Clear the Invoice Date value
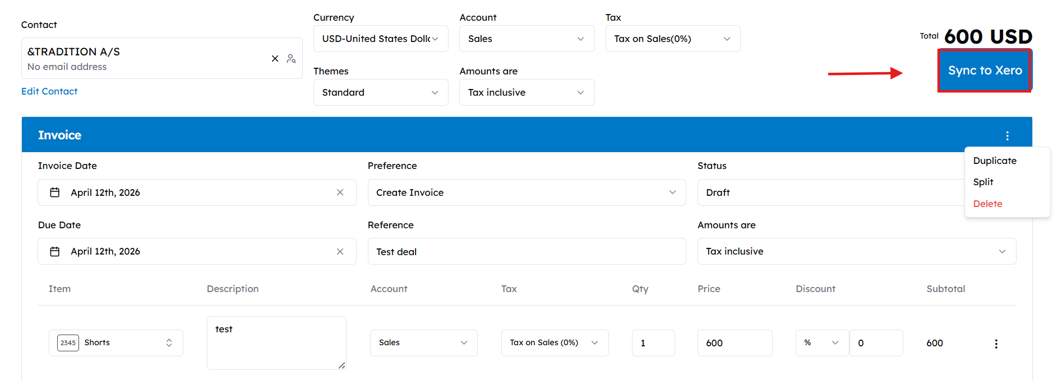 (x=340, y=192)
